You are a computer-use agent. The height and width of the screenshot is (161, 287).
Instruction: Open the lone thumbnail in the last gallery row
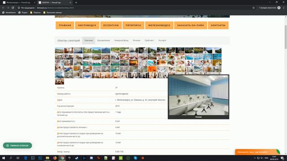(x=60, y=81)
